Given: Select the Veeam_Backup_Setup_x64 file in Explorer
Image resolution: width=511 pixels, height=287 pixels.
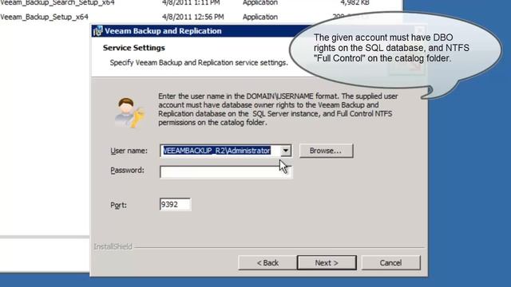Looking at the screenshot, I should coord(44,17).
